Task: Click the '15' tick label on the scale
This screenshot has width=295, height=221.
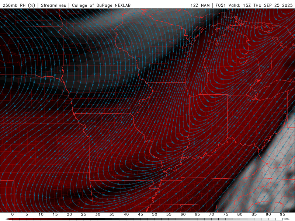Action: [x=55, y=214]
